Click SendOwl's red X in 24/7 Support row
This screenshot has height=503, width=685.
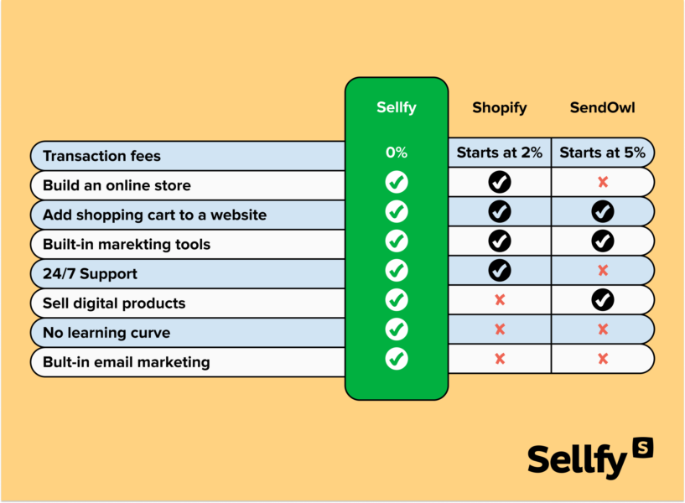[x=602, y=271]
